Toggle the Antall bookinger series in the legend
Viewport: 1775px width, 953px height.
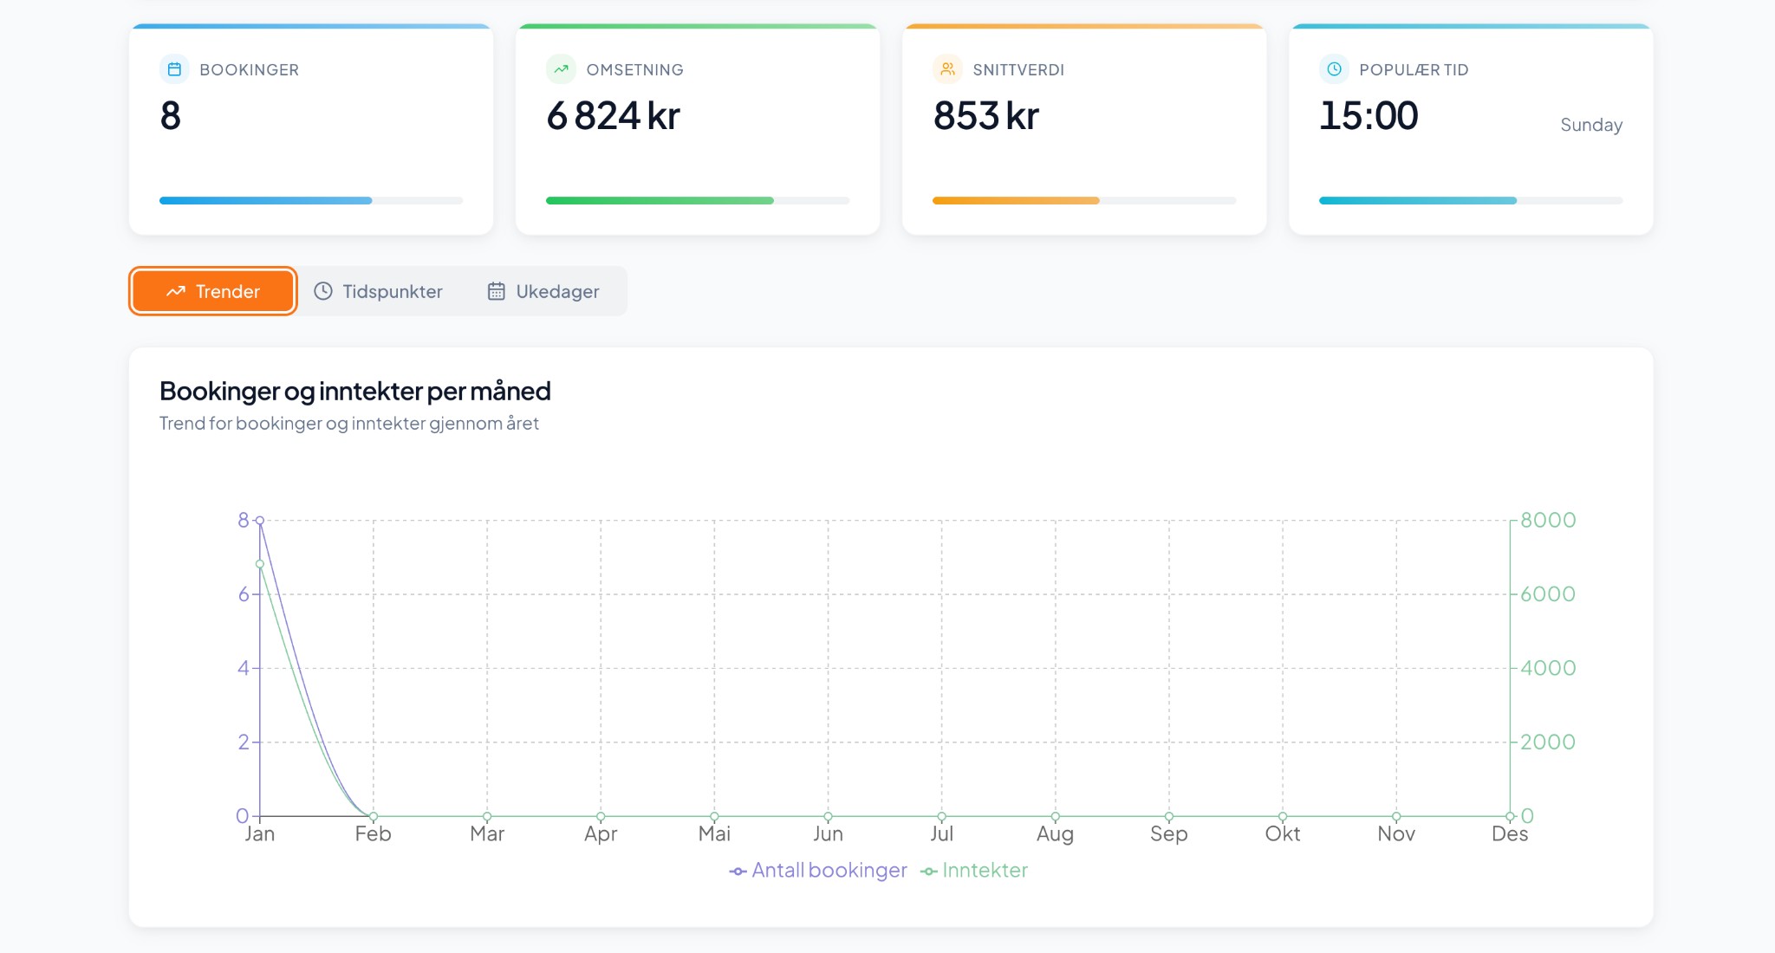click(x=818, y=871)
